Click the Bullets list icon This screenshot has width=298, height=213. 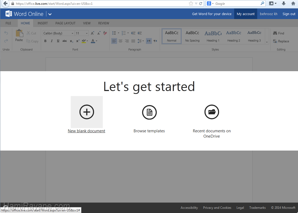114,33
